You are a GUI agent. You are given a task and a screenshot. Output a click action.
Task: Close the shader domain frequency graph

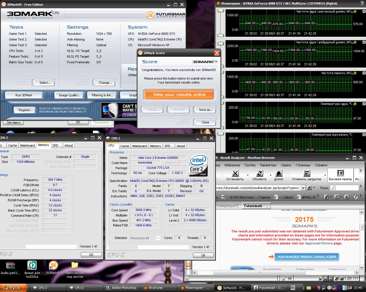(x=364, y=42)
